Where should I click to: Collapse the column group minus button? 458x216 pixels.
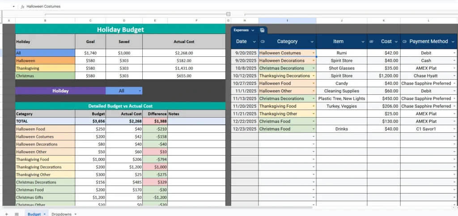(229, 14)
